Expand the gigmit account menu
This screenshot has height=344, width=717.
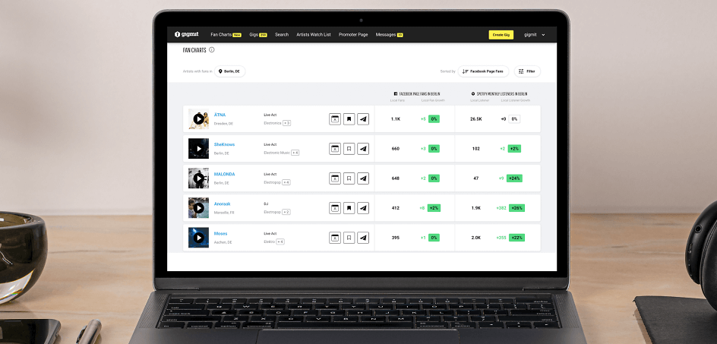tap(534, 35)
